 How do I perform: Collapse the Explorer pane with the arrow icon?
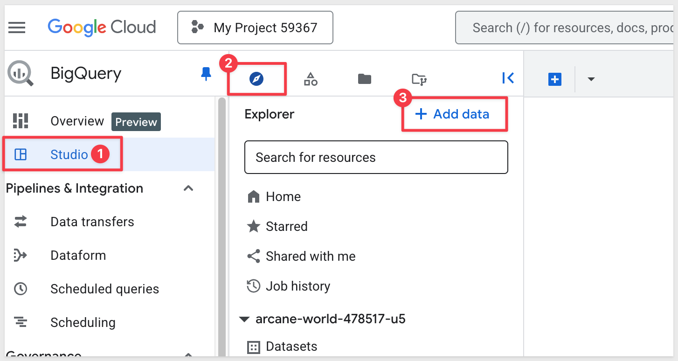(508, 78)
